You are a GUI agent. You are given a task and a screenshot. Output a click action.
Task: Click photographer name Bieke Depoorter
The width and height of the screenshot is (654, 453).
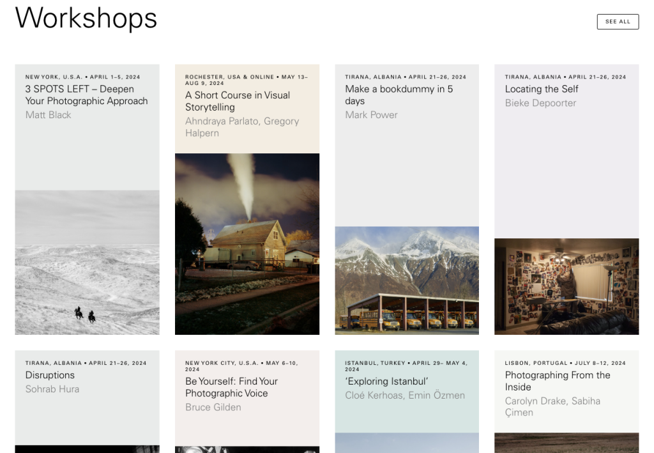tap(540, 103)
